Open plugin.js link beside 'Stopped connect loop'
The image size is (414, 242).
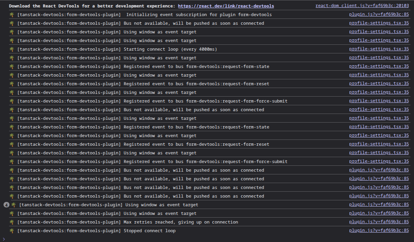[x=379, y=231]
